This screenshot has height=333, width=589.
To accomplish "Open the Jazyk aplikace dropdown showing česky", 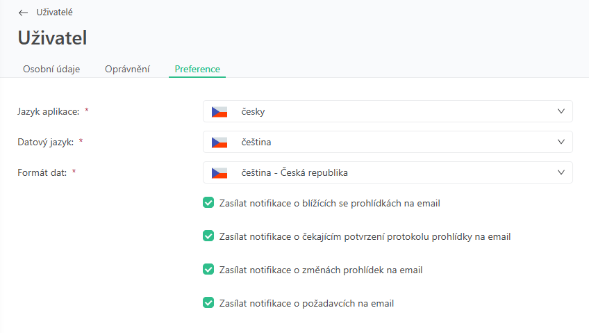I will 388,111.
